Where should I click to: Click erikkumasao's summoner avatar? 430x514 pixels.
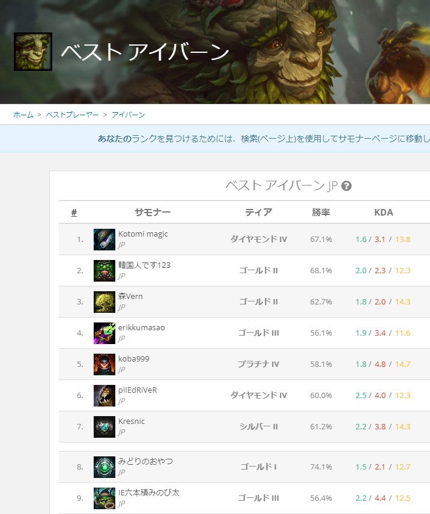coord(104,333)
